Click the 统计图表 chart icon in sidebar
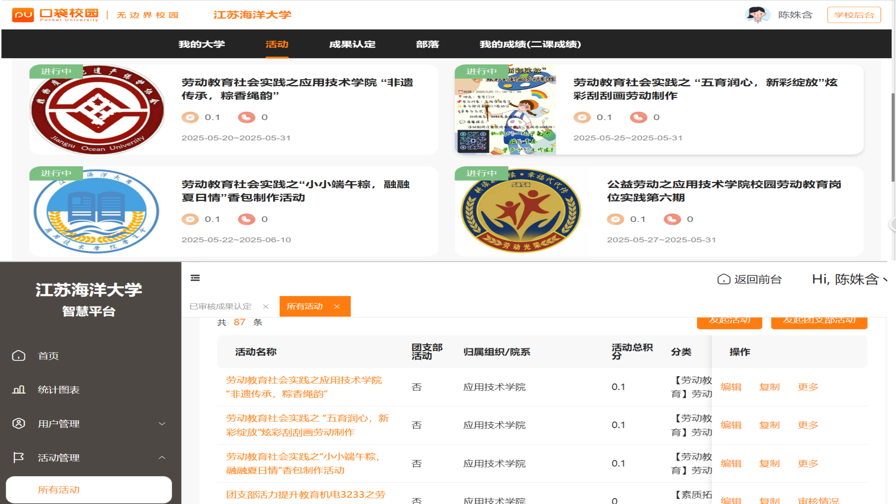896x504 pixels. click(x=19, y=390)
